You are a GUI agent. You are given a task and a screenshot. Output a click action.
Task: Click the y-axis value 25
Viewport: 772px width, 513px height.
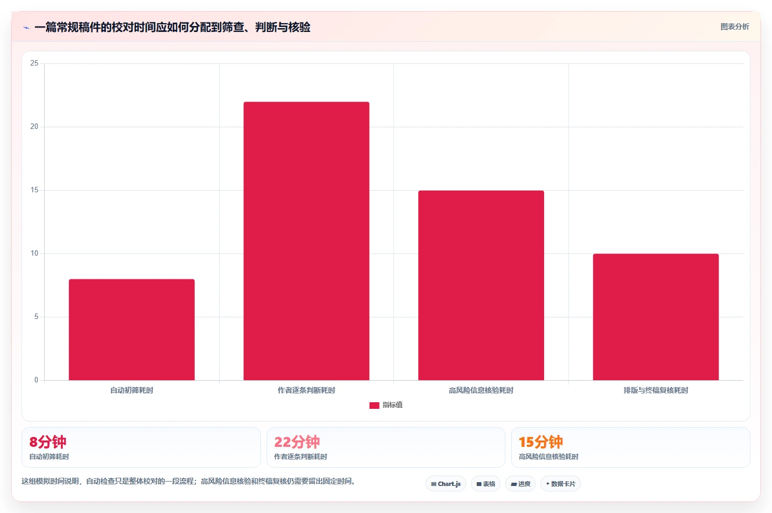click(34, 63)
